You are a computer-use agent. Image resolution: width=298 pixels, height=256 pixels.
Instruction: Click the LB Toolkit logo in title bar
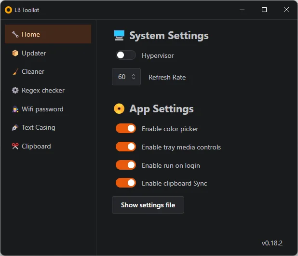pos(8,10)
